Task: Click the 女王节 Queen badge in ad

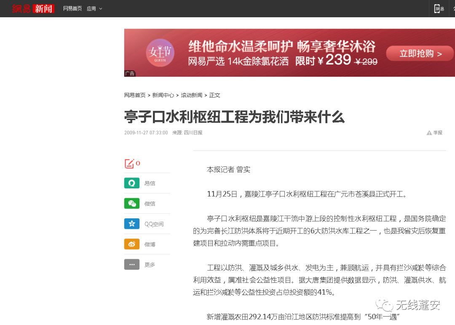Action: tap(160, 53)
